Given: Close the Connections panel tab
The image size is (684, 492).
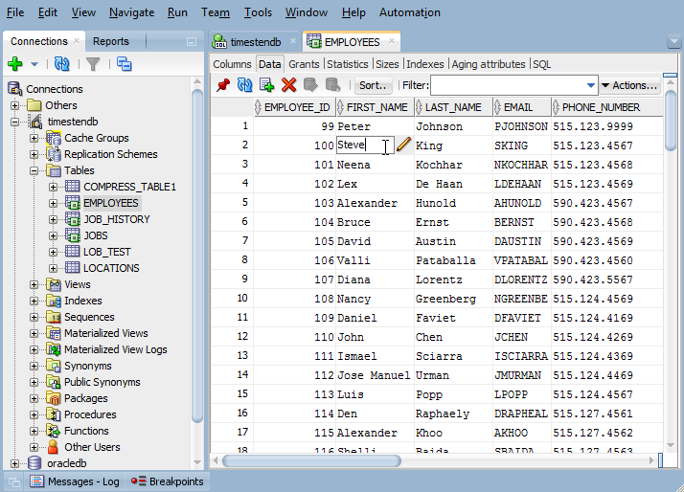Looking at the screenshot, I should click(77, 40).
